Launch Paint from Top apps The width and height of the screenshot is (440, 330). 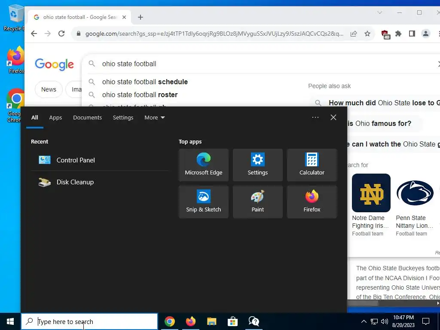(x=258, y=202)
